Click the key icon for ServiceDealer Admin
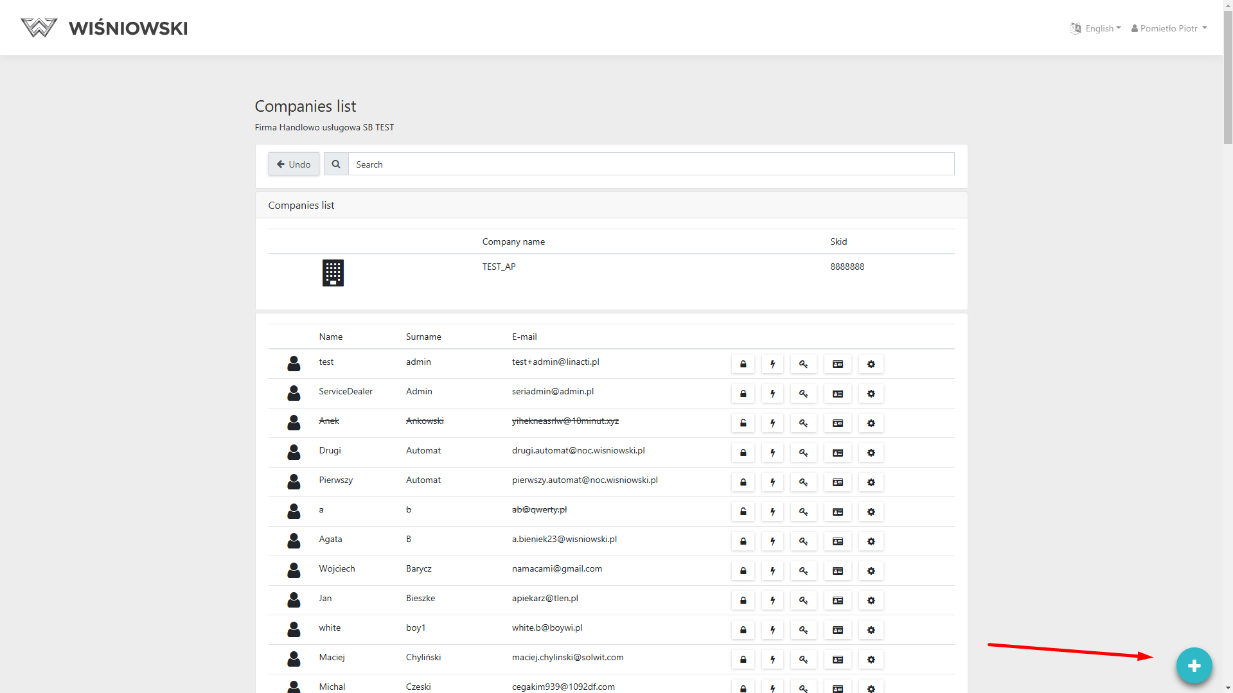This screenshot has height=693, width=1233. click(x=803, y=394)
